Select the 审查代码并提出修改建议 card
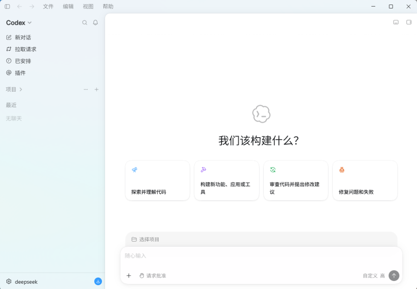Screen dimensions: 417x289 (296, 180)
